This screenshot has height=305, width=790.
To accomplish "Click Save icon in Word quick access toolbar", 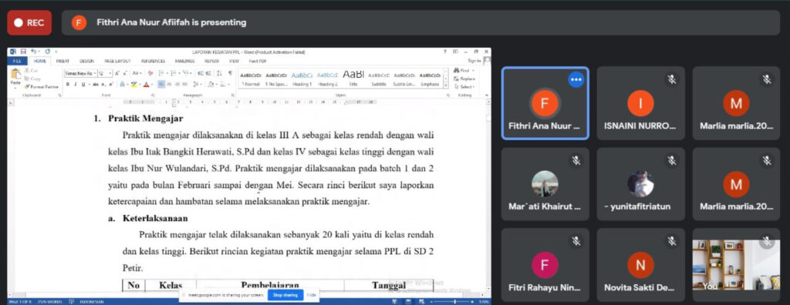I will click(x=23, y=52).
